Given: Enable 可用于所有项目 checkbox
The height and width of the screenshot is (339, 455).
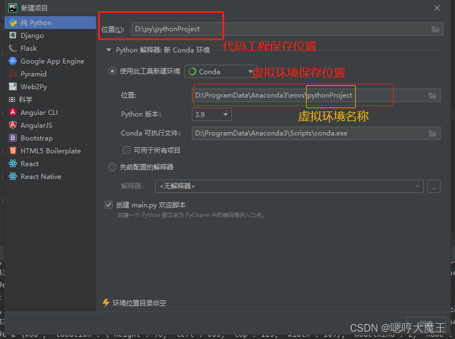Looking at the screenshot, I should [127, 150].
